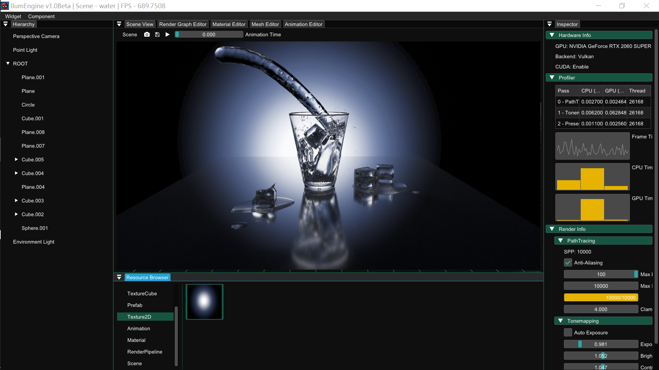Open the Inspector panel menu icon
The width and height of the screenshot is (659, 370).
click(550, 24)
